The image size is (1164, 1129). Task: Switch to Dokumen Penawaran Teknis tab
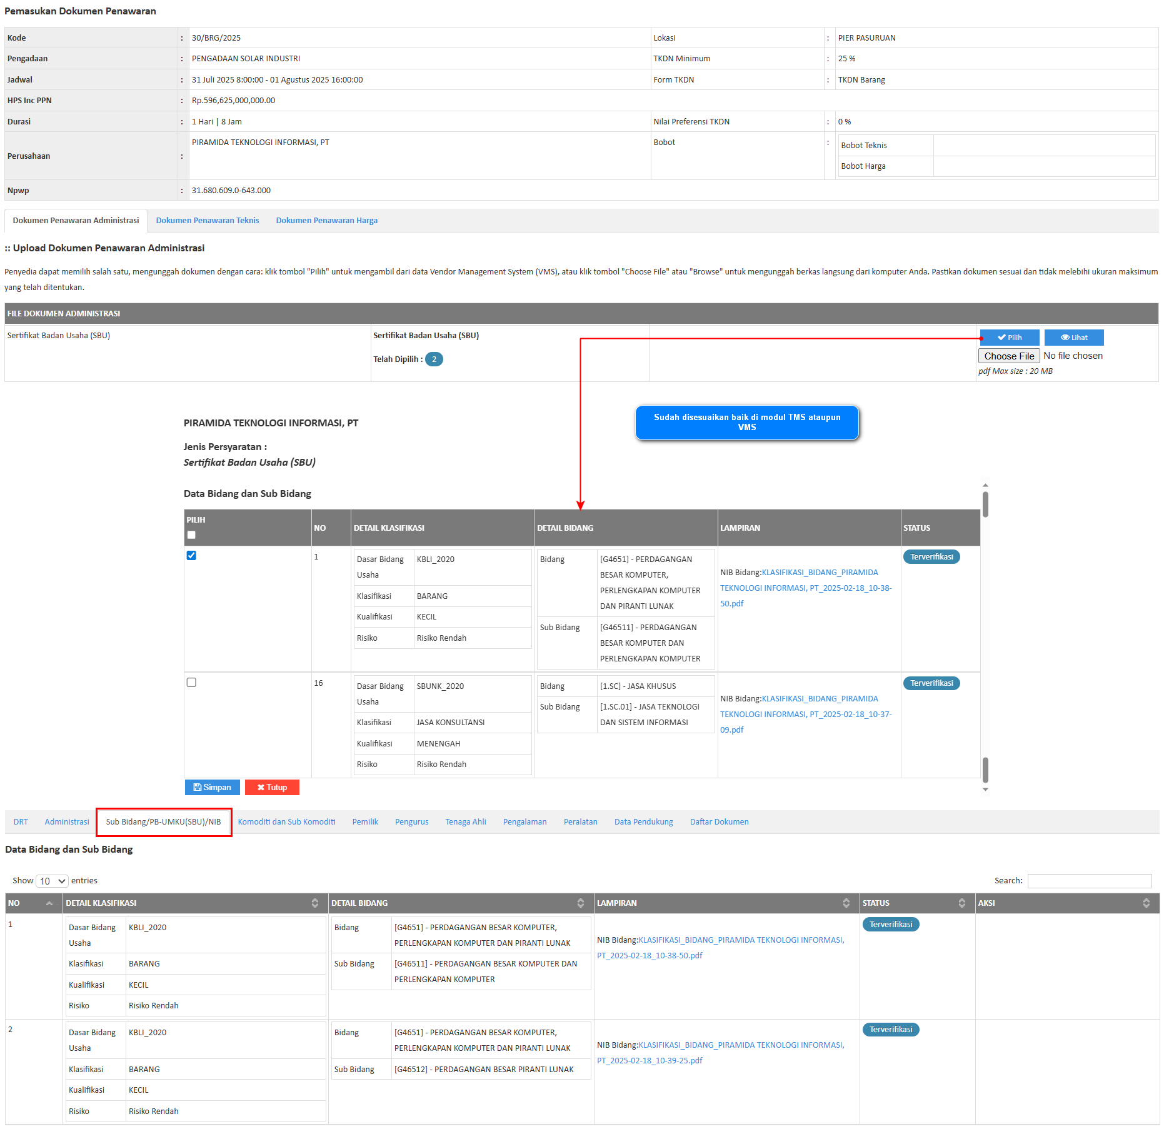pyautogui.click(x=208, y=221)
